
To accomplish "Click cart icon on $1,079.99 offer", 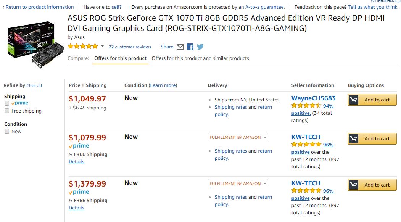I will [354, 139].
